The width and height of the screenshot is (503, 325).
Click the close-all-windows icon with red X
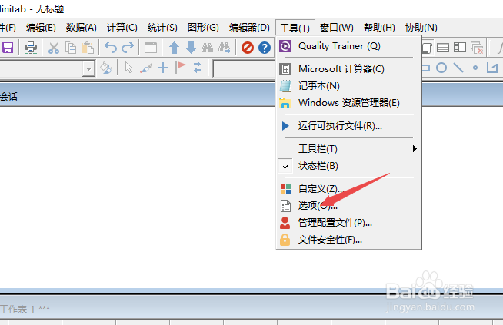click(477, 48)
